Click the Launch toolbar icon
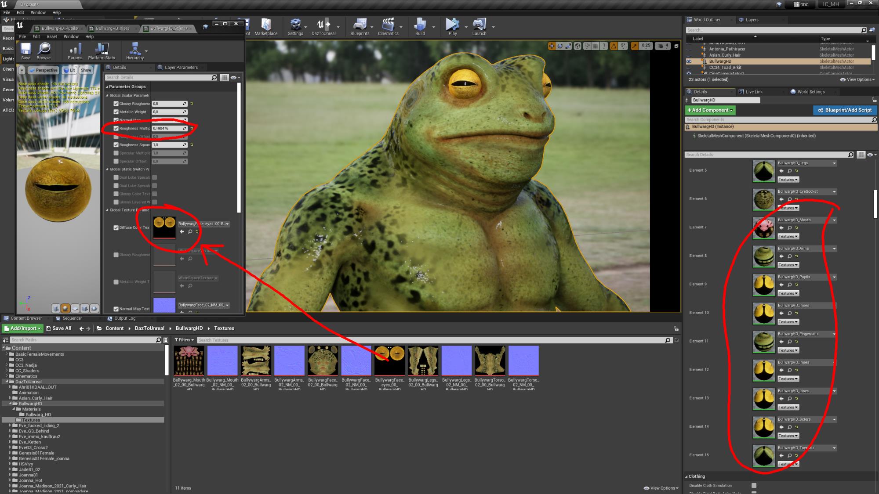Image resolution: width=879 pixels, height=494 pixels. coord(479,27)
